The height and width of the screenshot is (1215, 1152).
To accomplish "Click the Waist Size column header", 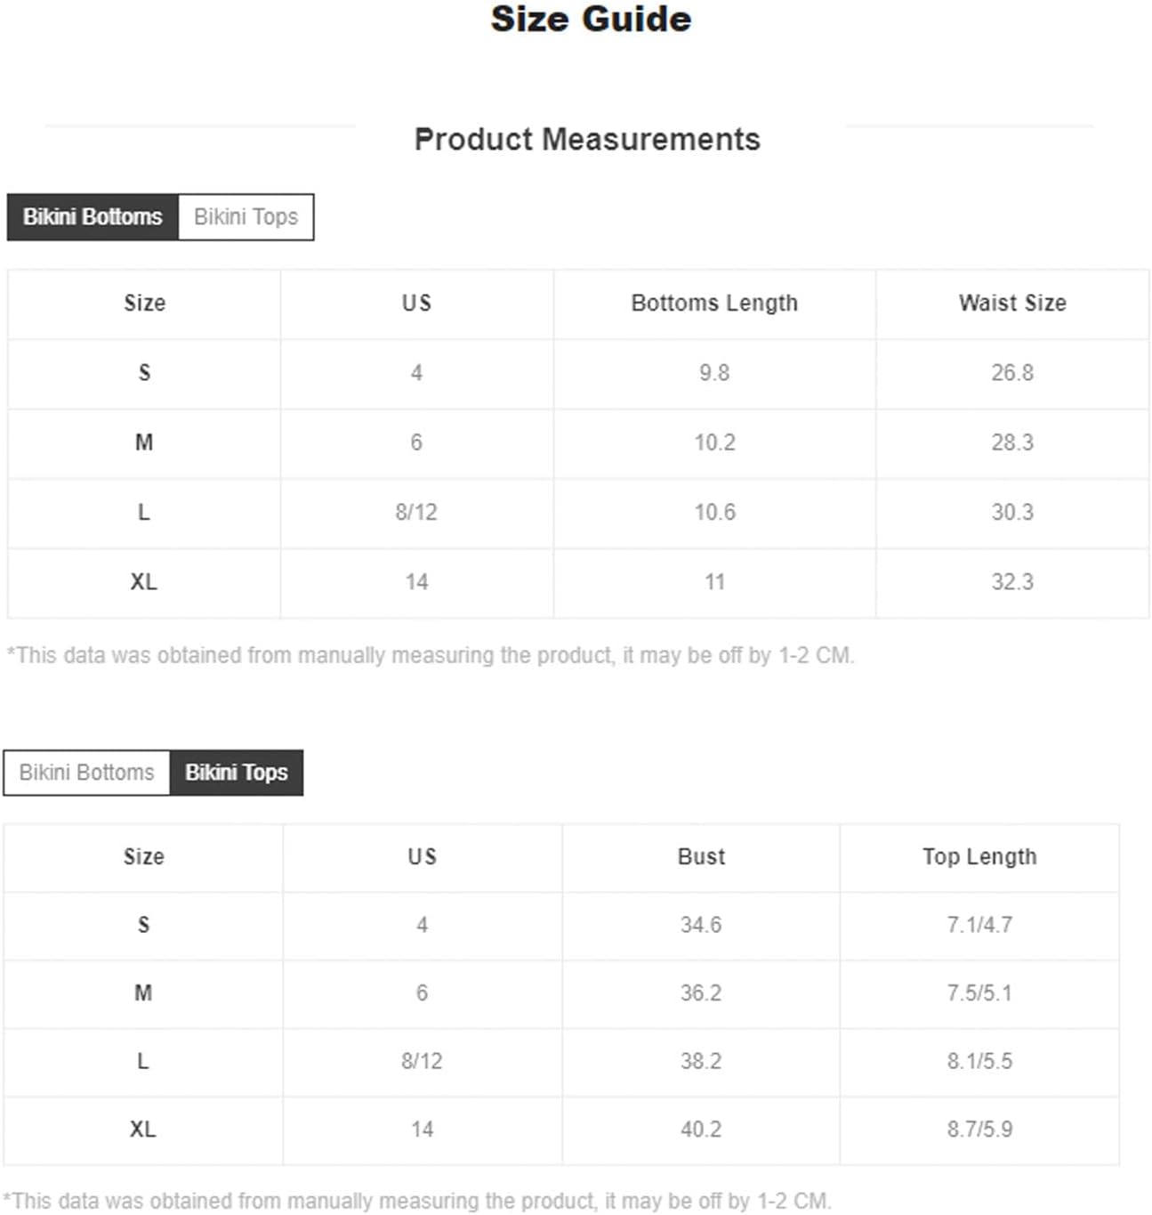I will pos(1012,304).
